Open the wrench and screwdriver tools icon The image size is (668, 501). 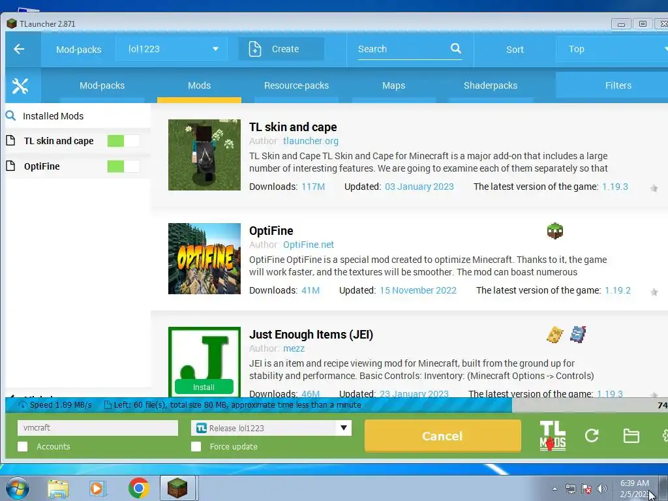click(x=20, y=85)
